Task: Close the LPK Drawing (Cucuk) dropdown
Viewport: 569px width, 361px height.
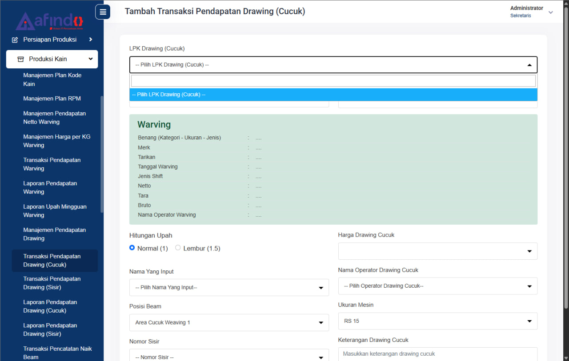Action: point(333,65)
